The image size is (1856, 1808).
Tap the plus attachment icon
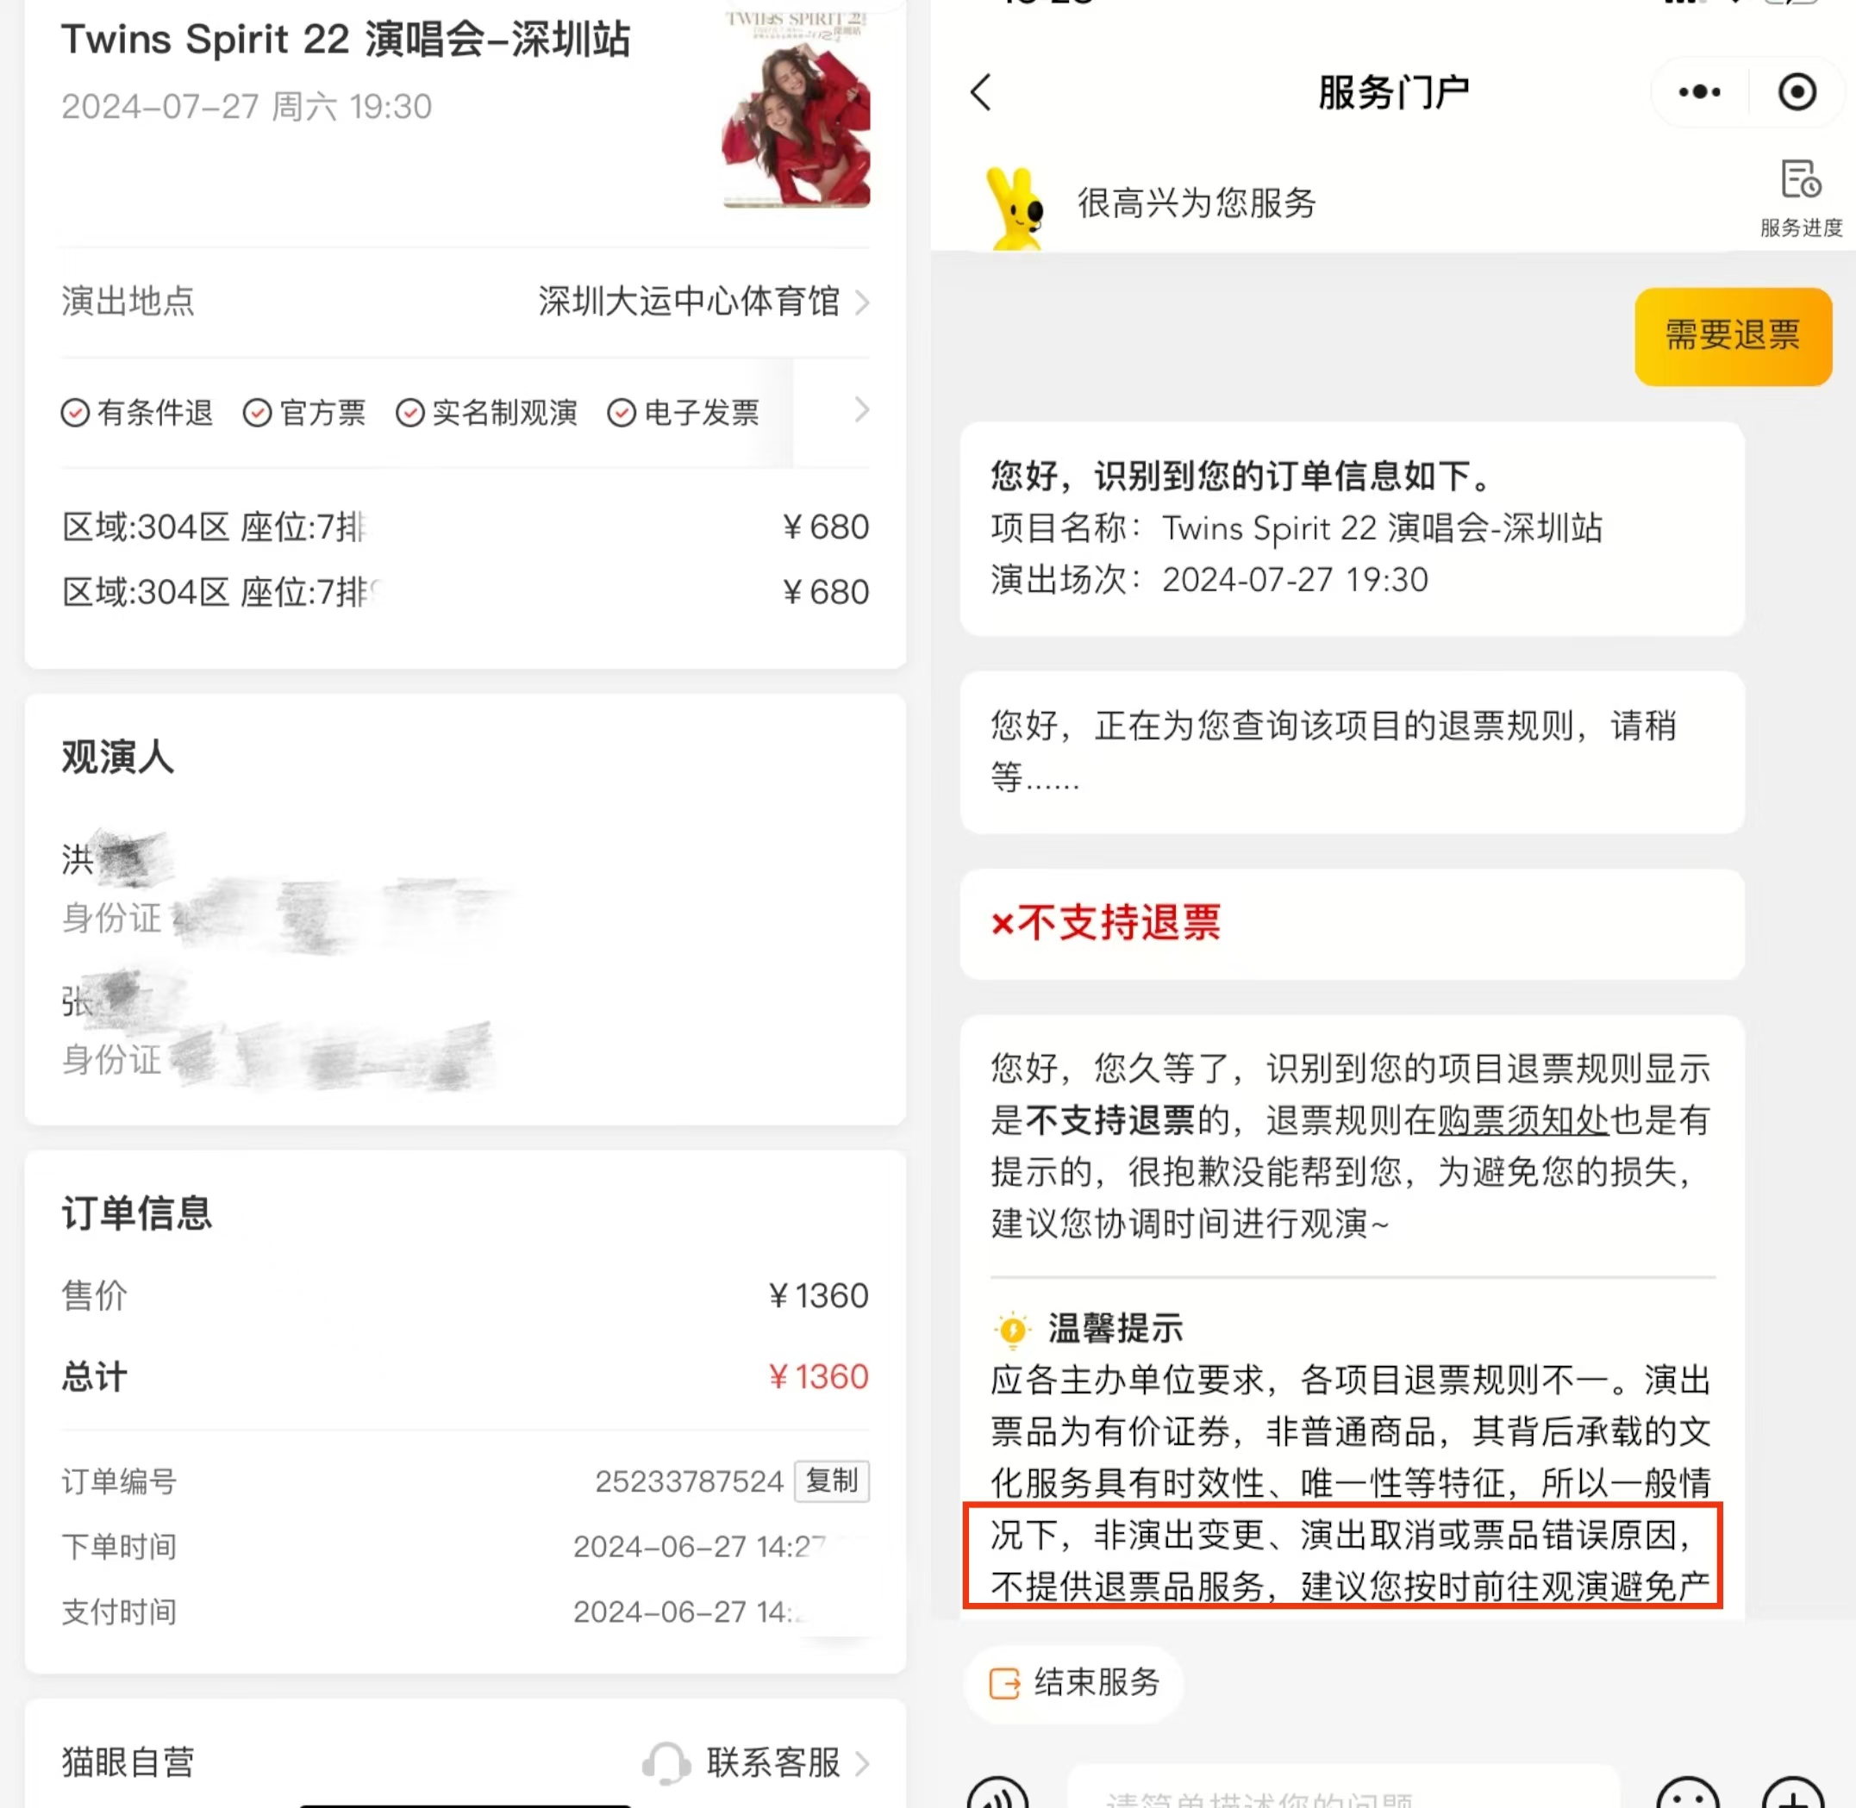click(1793, 1793)
